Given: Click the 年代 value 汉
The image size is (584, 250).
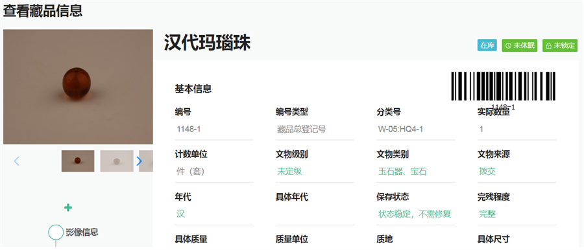Looking at the screenshot, I should (x=180, y=214).
